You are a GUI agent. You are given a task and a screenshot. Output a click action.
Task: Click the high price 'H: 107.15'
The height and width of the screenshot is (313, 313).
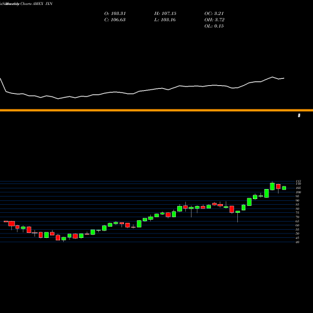(x=165, y=14)
